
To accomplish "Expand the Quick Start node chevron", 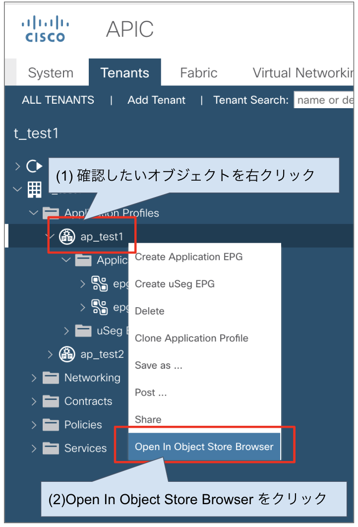I will [18, 166].
